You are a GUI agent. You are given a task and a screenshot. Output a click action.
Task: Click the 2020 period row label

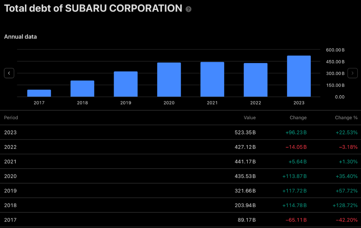click(x=10, y=176)
